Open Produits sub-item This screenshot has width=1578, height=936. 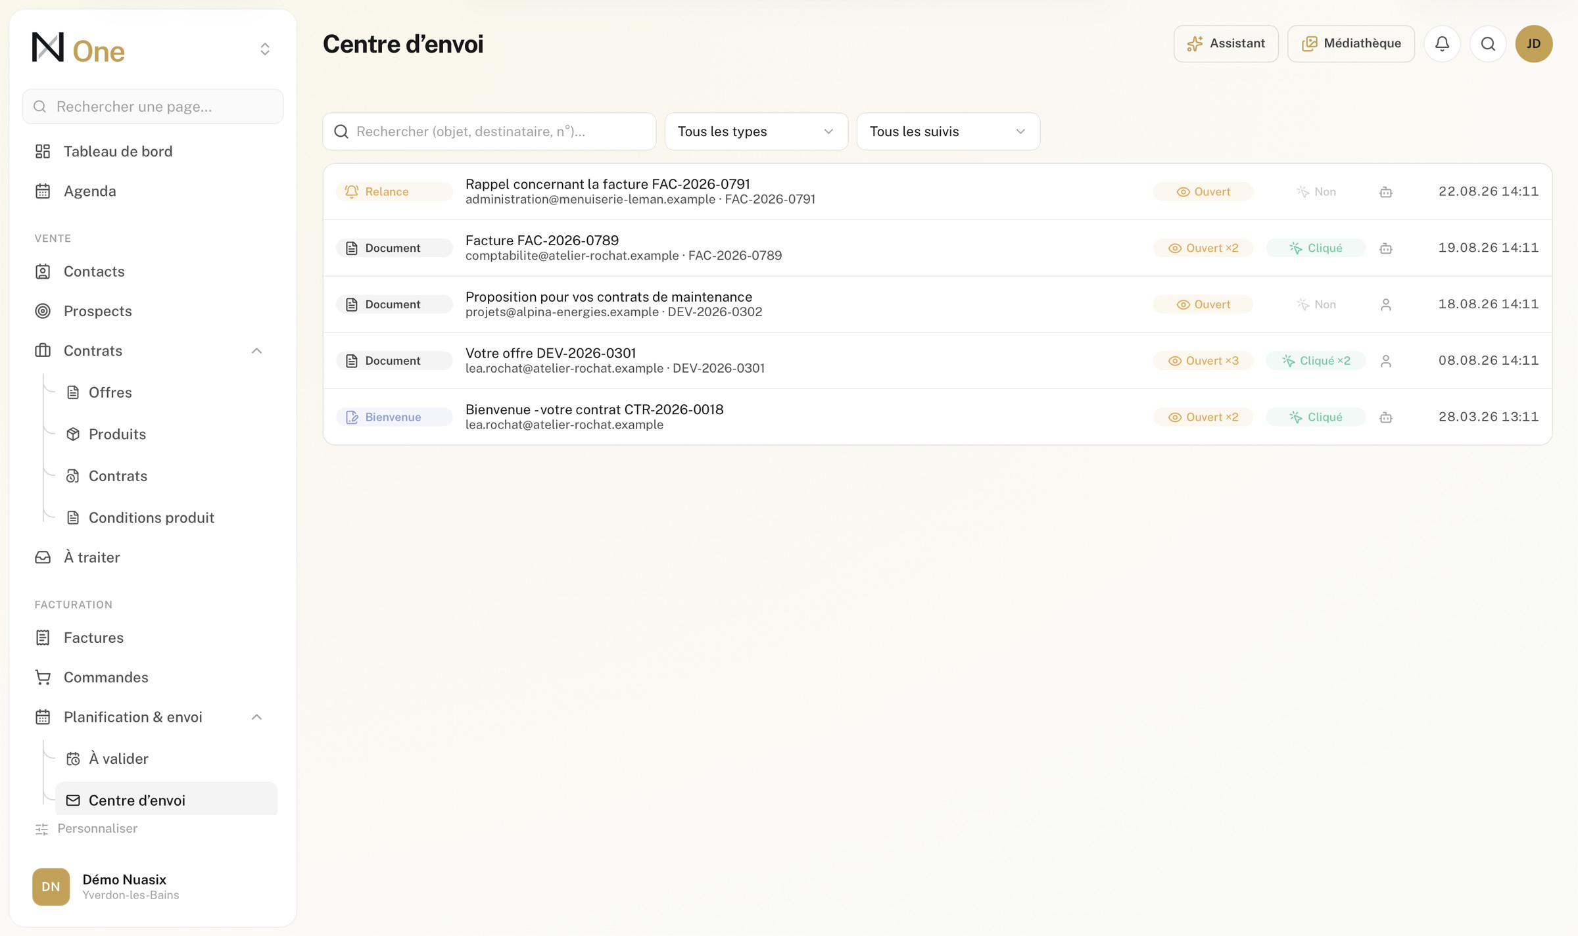[166, 434]
